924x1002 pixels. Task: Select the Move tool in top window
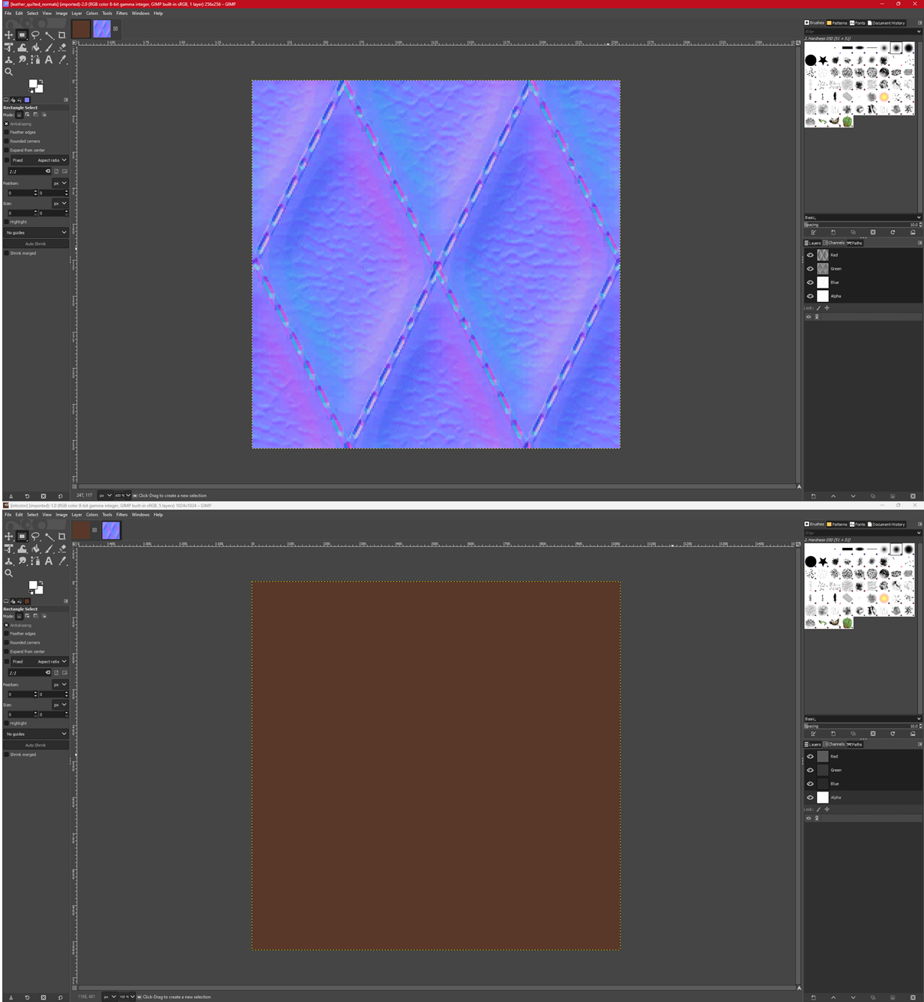coord(9,35)
